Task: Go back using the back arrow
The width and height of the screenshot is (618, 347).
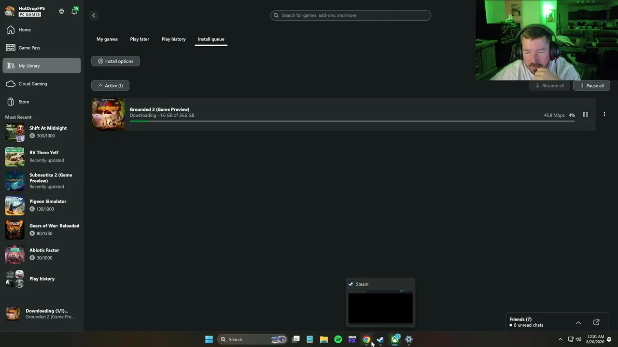Action: click(94, 15)
